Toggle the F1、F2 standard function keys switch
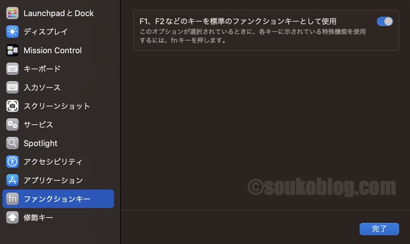410x244 pixels. [385, 22]
